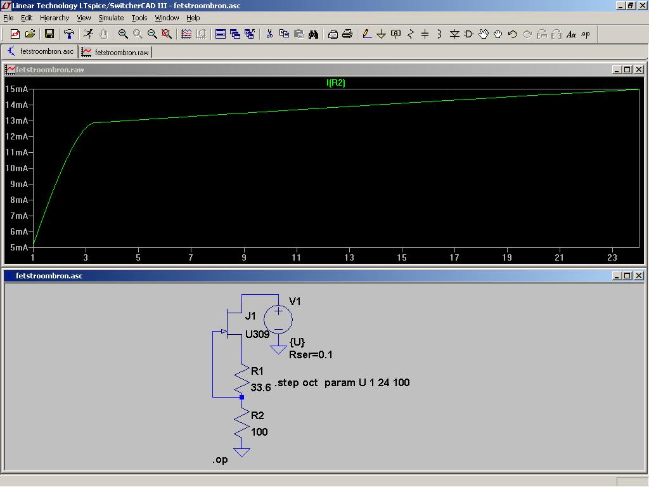Select the Resistor placement tool
This screenshot has height=487, width=649.
coord(411,34)
